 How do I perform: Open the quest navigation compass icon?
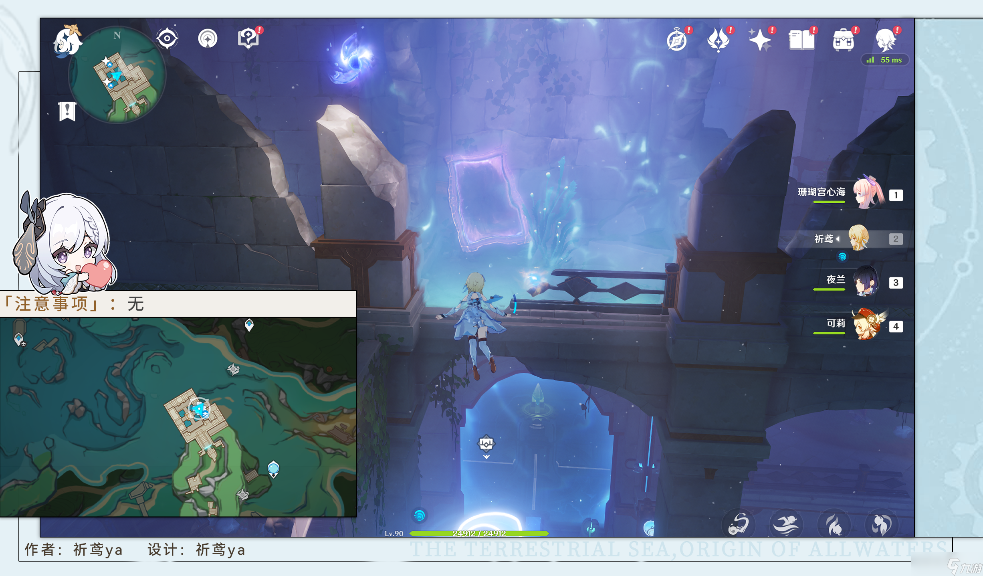(x=208, y=39)
